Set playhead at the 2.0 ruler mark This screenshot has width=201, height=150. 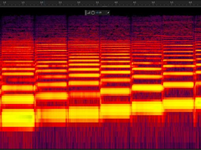(41, 2)
